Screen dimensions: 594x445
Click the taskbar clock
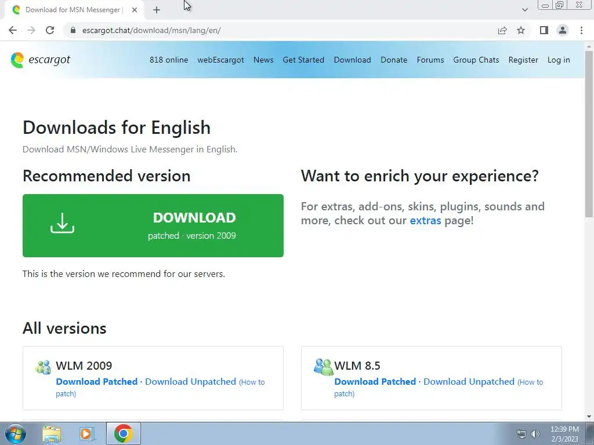(564, 434)
